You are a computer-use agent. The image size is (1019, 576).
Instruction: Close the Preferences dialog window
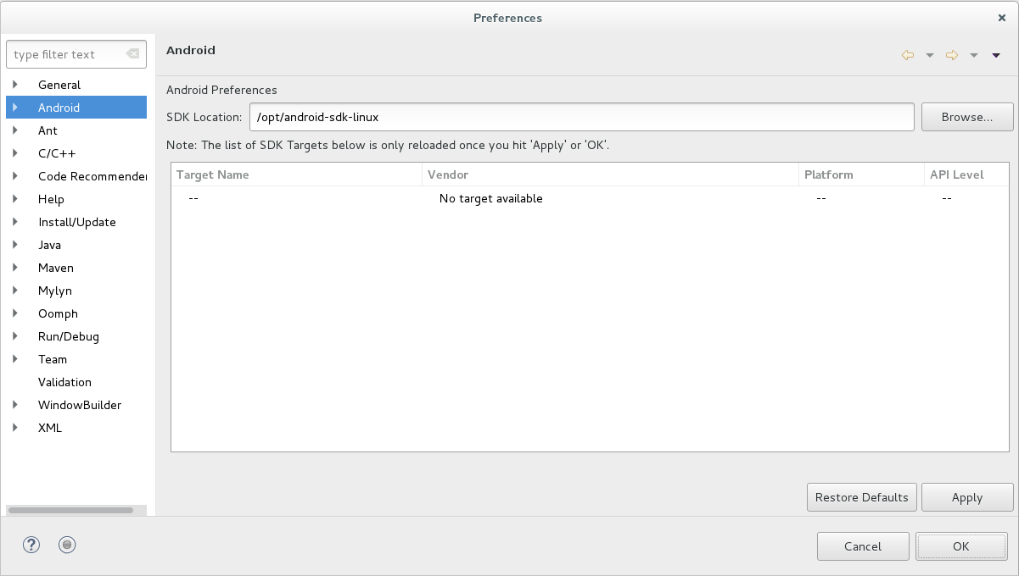pos(1002,18)
